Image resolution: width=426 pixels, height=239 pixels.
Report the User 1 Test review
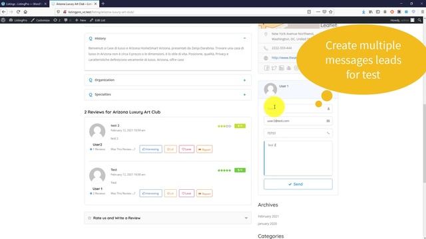(x=204, y=193)
